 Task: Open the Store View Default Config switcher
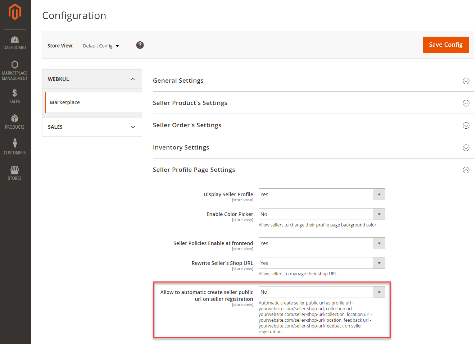[101, 46]
